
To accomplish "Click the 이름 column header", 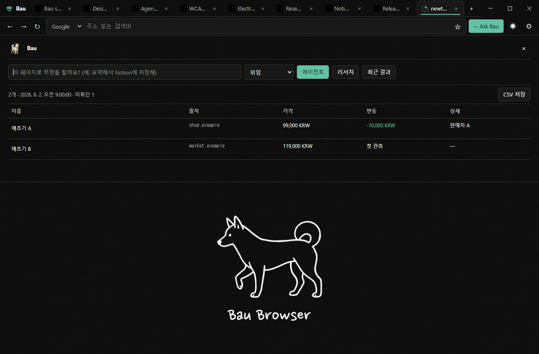I will [16, 111].
